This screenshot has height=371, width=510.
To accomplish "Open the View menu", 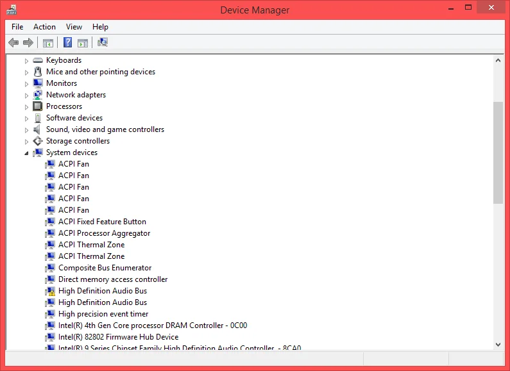I will pyautogui.click(x=74, y=27).
